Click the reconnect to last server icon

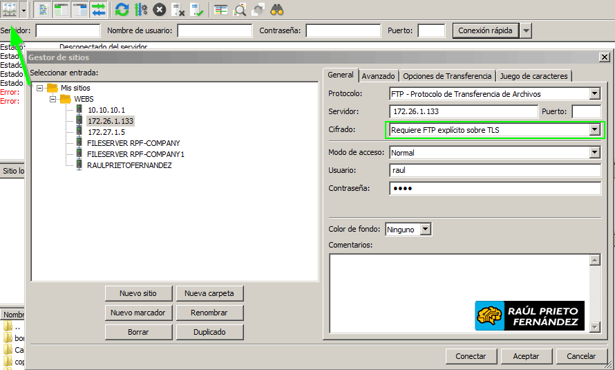point(197,10)
